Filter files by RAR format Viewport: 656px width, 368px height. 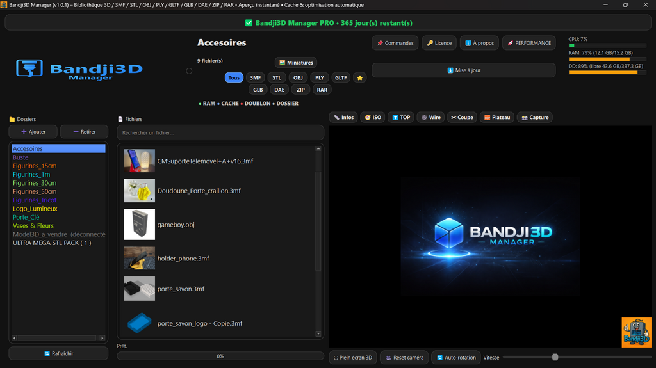coord(322,90)
